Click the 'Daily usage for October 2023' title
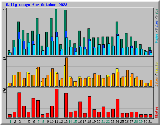Screen dimensions: 160x125 click(x=37, y=5)
